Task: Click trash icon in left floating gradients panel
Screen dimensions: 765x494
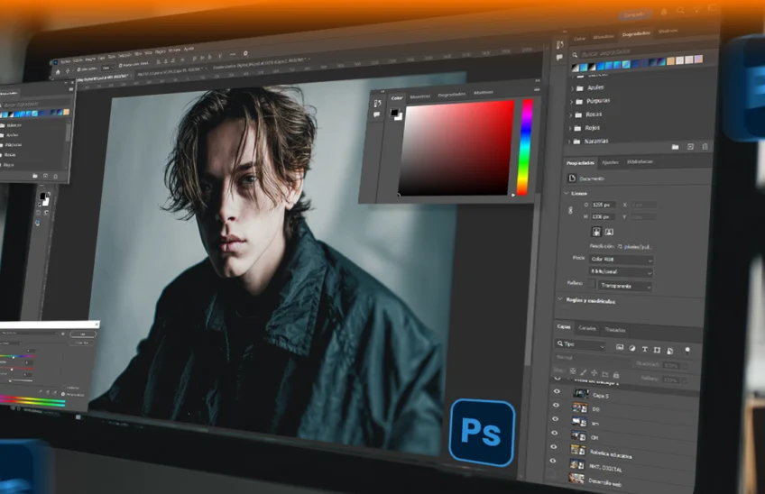Action: tap(55, 176)
